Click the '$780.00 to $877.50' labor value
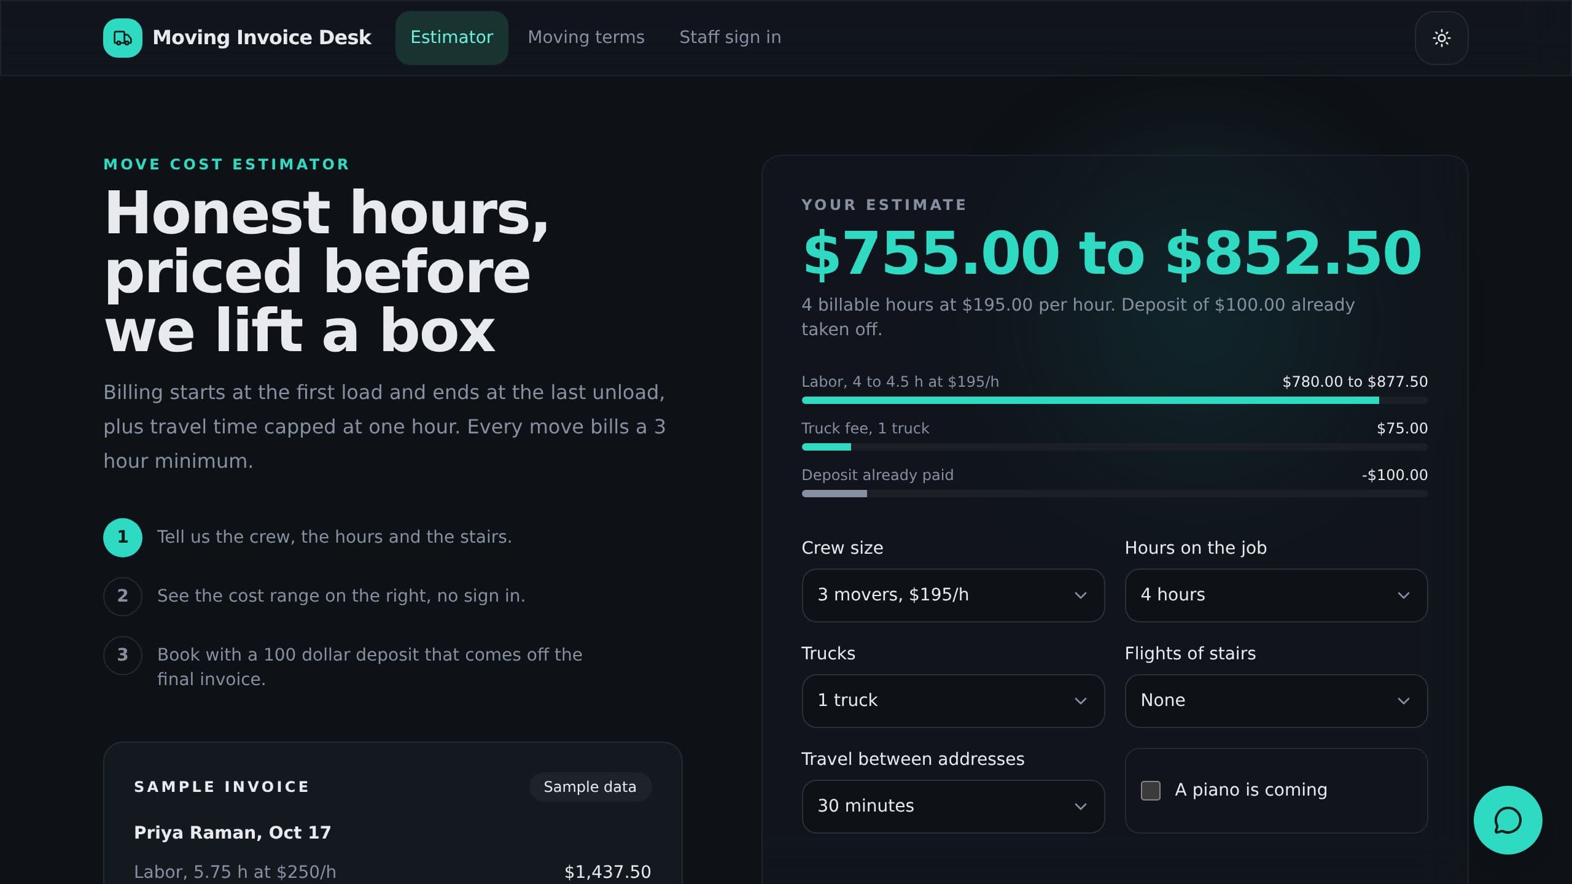 [1355, 382]
